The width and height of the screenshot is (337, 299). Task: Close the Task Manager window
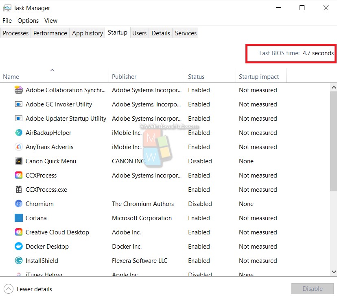pyautogui.click(x=326, y=8)
